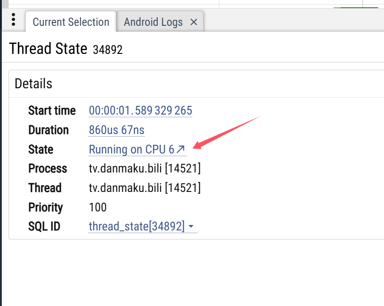Open the Android Logs tab
Viewport: 384px width, 306px height.
(153, 22)
